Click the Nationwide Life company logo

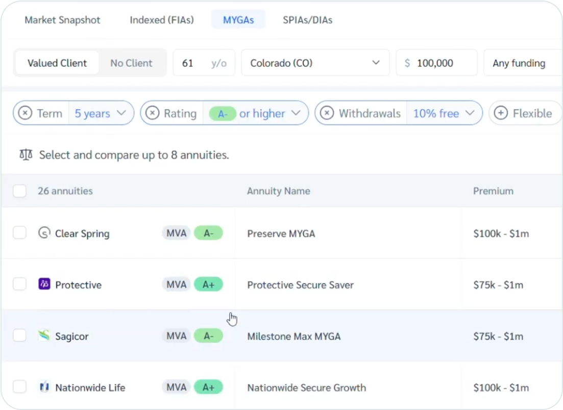tap(44, 387)
